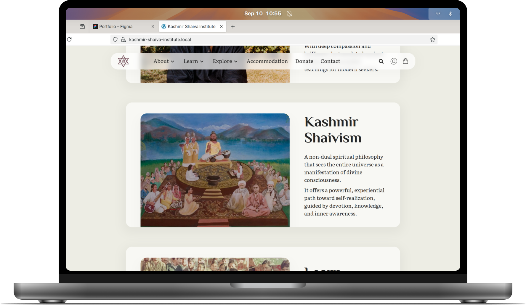Open the browser tab overview icon
This screenshot has width=526, height=305.
pos(82,27)
